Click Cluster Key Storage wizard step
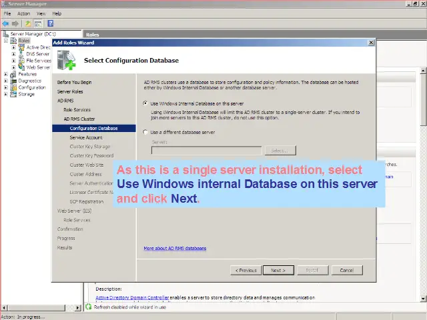The image size is (427, 320). 90,147
